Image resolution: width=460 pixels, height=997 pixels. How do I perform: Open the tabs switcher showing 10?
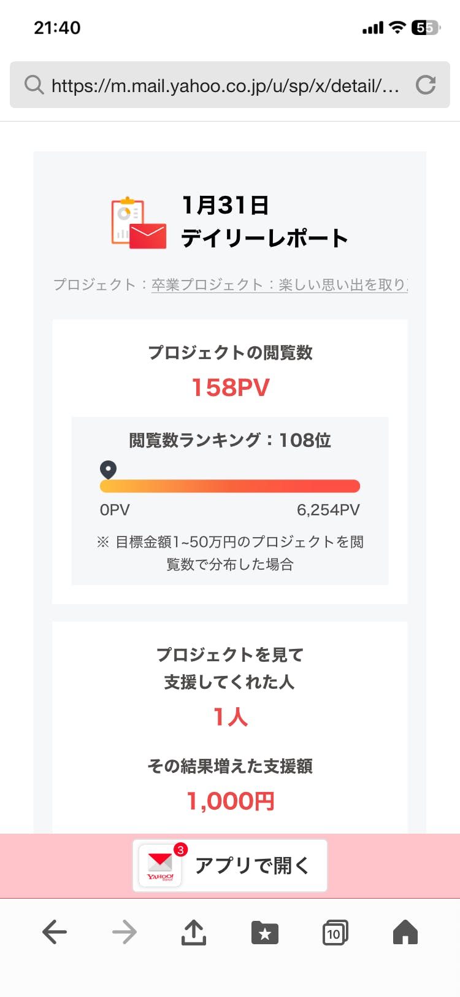tap(335, 933)
